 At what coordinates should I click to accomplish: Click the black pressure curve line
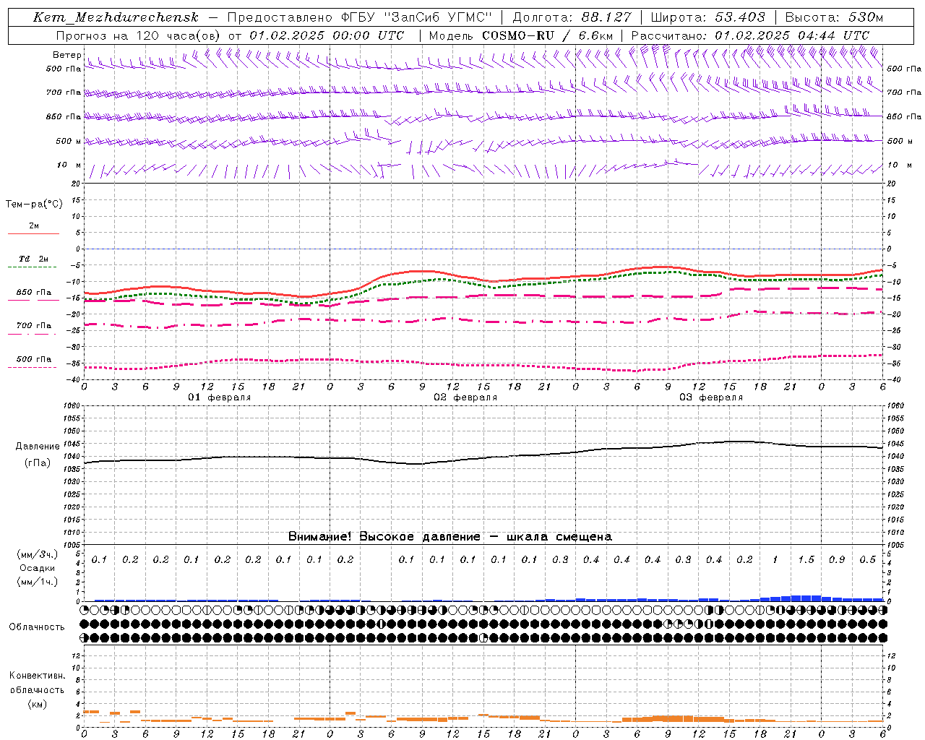tap(483, 457)
